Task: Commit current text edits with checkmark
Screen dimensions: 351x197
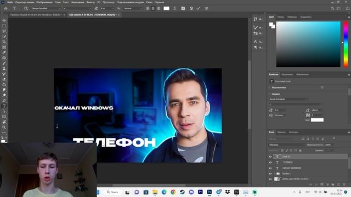Action: [199, 8]
